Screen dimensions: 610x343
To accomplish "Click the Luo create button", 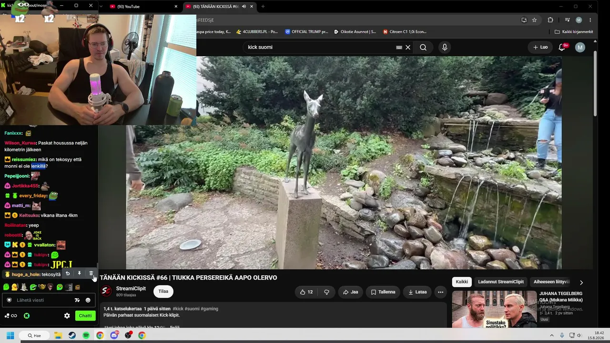I will [x=540, y=47].
